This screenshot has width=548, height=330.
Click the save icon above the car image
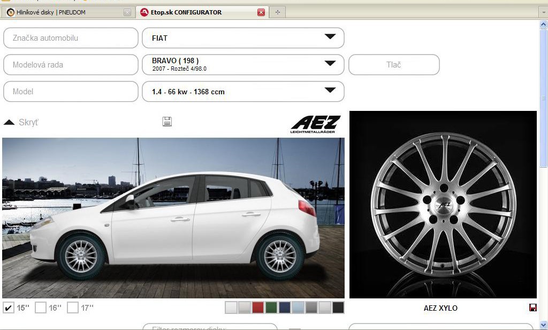pos(167,122)
